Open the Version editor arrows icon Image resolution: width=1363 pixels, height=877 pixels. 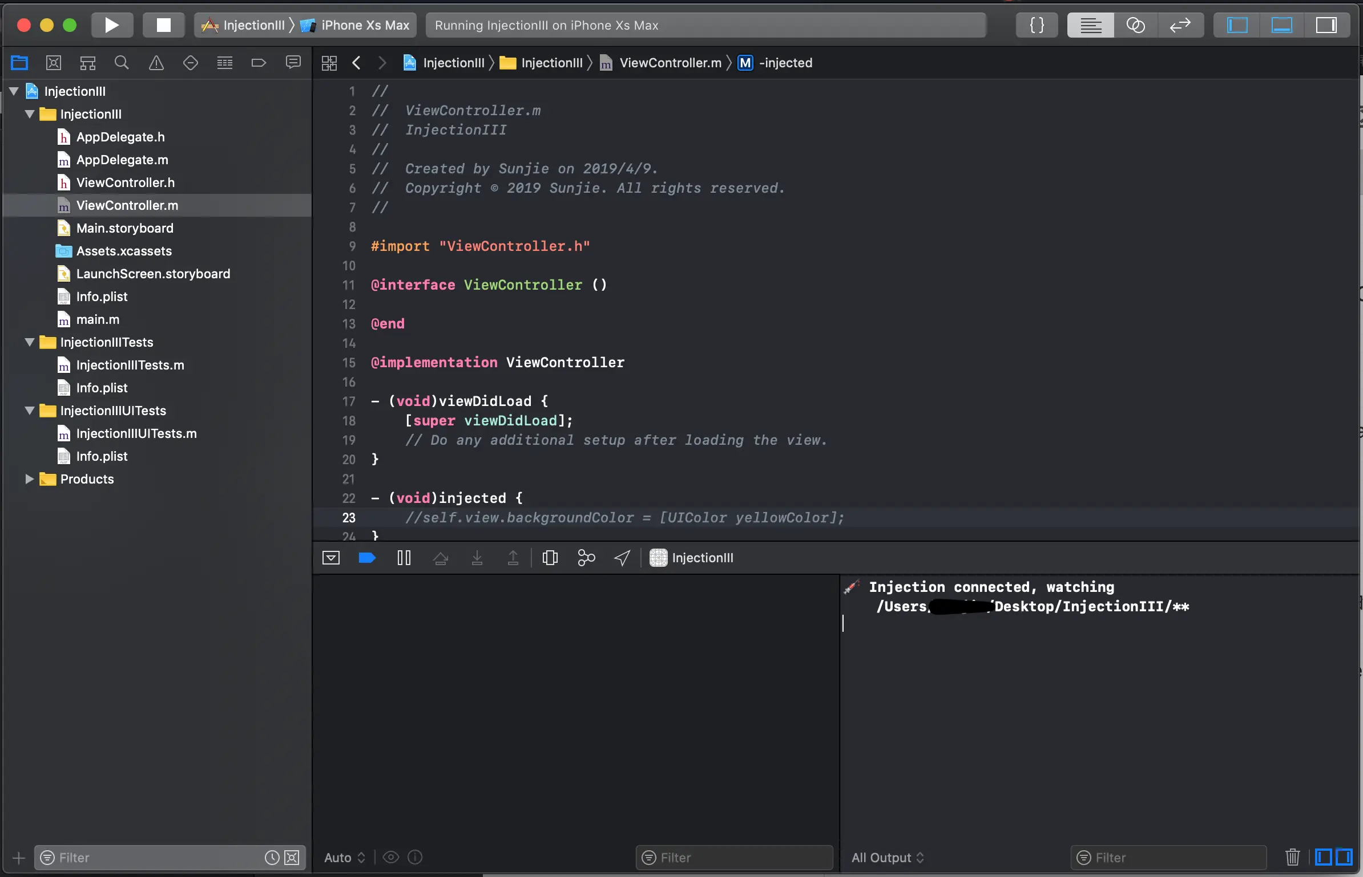coord(1180,25)
